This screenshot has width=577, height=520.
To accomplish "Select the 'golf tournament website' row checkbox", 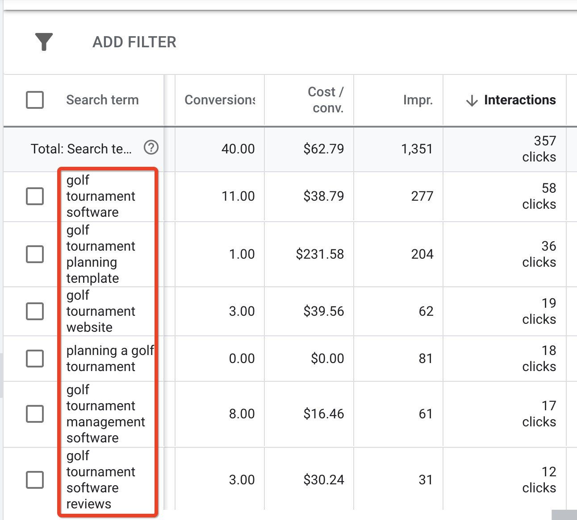I will point(35,311).
